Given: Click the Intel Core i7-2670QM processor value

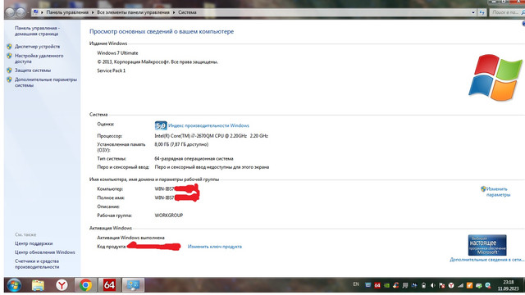Looking at the screenshot, I should tap(212, 136).
